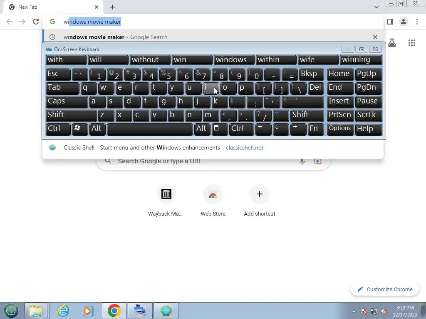This screenshot has height=319, width=426.
Task: Open the Chrome Labs flask icon
Action: (392, 43)
